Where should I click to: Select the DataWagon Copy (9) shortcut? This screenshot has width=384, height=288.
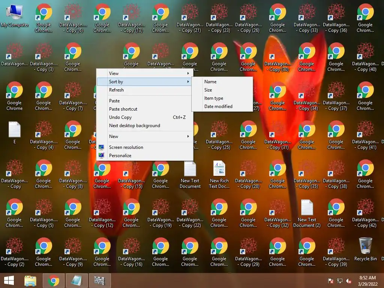coord(73,252)
